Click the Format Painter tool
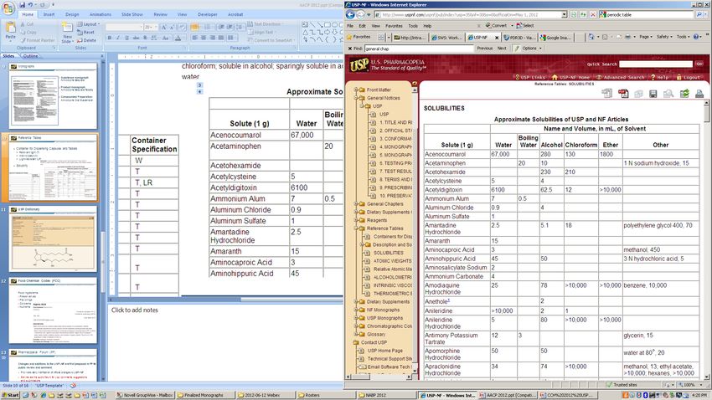The width and height of the screenshot is (712, 400). 37,40
